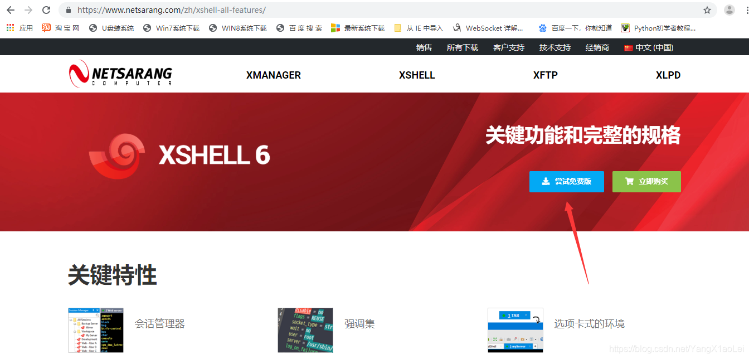Click the 会话管理器 screenshot thumbnail
Image resolution: width=749 pixels, height=359 pixels.
96,330
